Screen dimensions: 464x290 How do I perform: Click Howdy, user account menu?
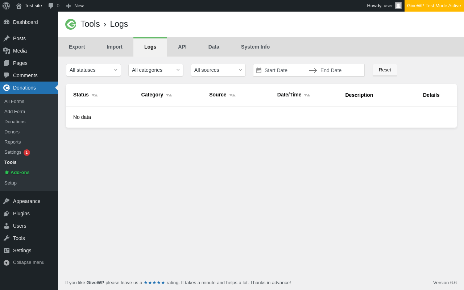tap(384, 6)
